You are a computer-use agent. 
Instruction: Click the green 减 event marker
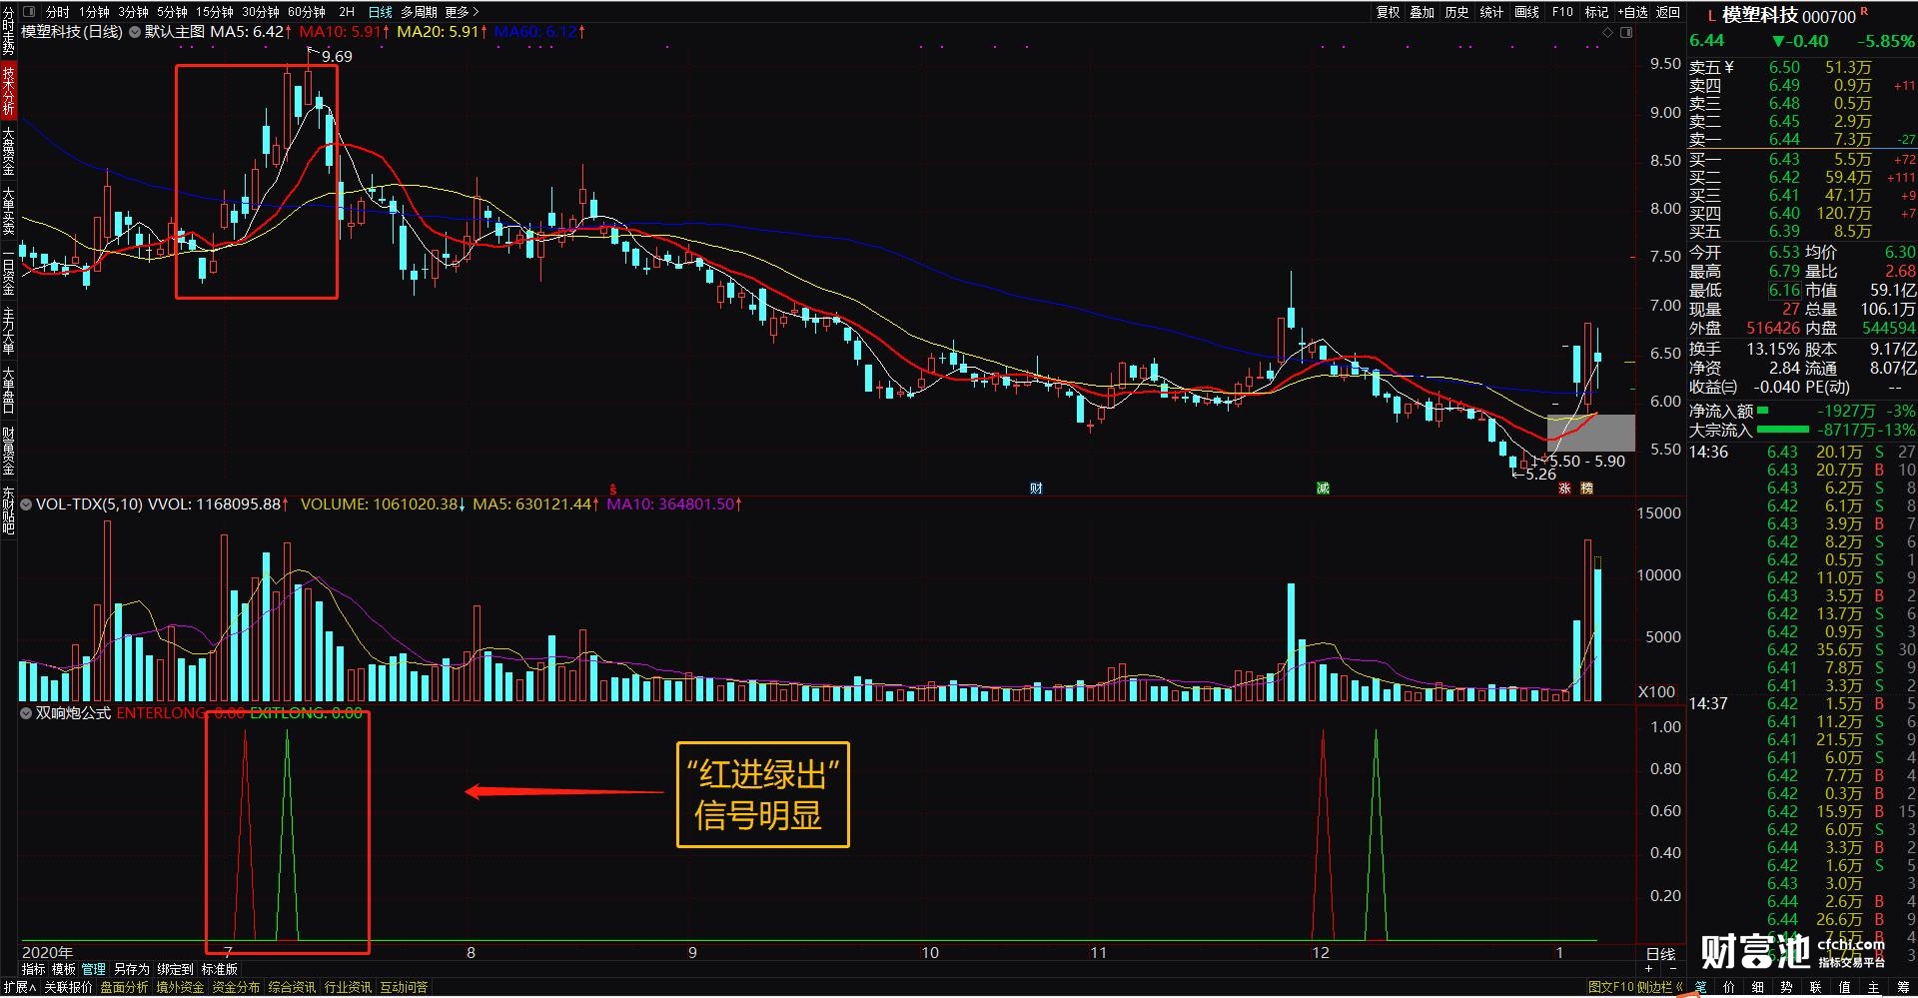(x=1323, y=489)
